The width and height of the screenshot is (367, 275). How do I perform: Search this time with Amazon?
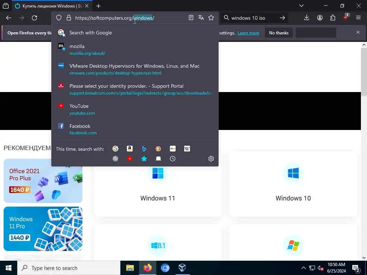tap(130, 149)
